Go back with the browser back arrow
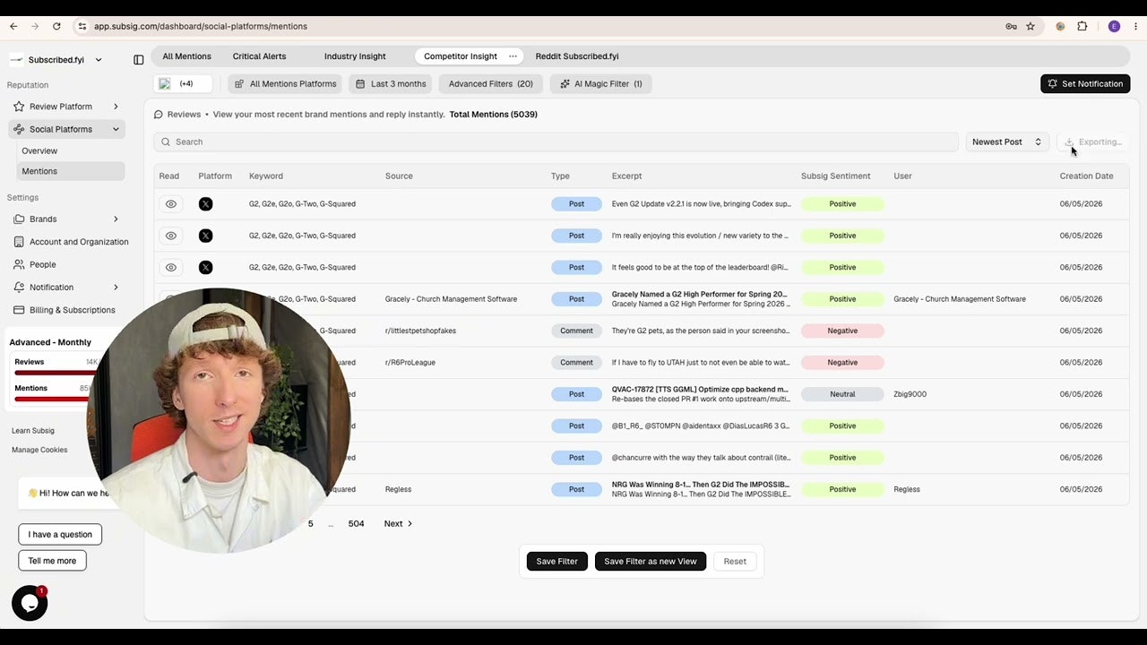 coord(13,26)
